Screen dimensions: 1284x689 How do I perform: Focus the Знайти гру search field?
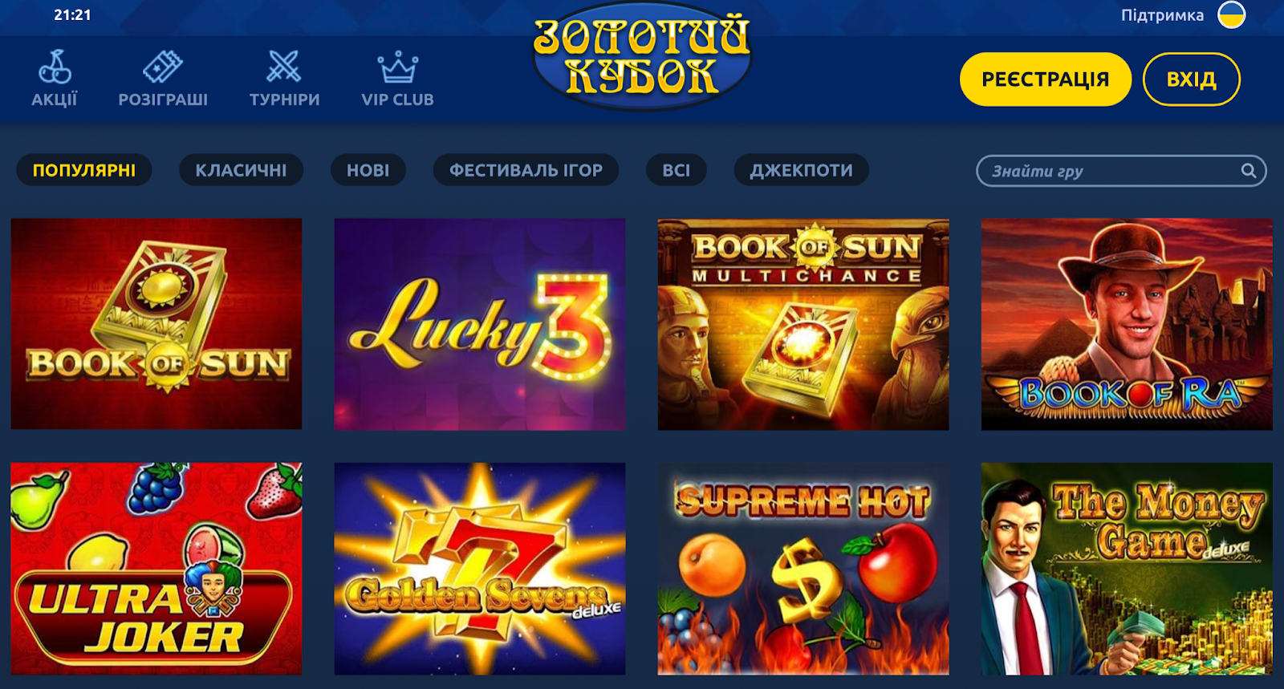click(1121, 171)
